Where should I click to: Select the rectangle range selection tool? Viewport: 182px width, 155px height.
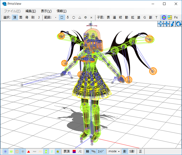(62, 17)
